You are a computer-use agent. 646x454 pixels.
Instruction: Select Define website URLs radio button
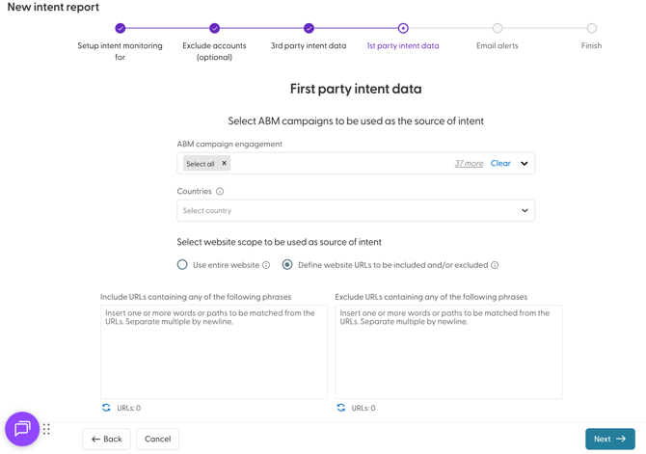287,264
